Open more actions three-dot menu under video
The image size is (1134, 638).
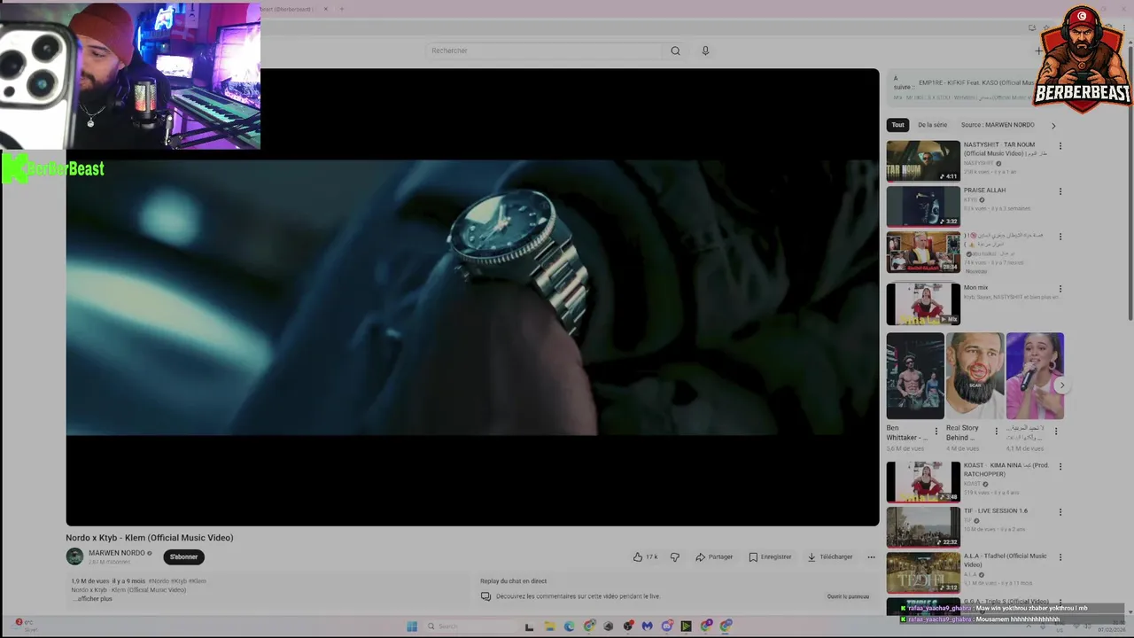click(x=871, y=556)
